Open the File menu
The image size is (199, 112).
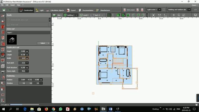pyautogui.click(x=2, y=5)
